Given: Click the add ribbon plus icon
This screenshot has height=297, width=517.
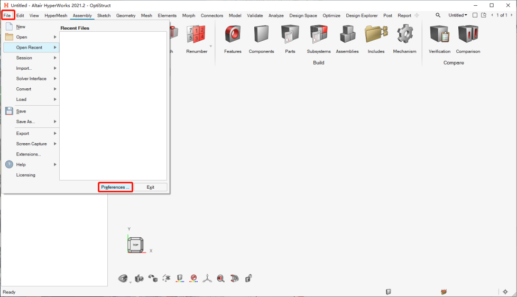Looking at the screenshot, I should point(417,15).
